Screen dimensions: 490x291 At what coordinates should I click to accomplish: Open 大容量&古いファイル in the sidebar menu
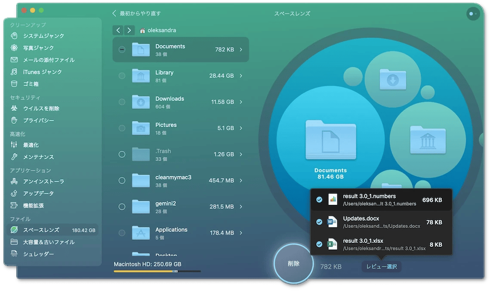pos(49,242)
